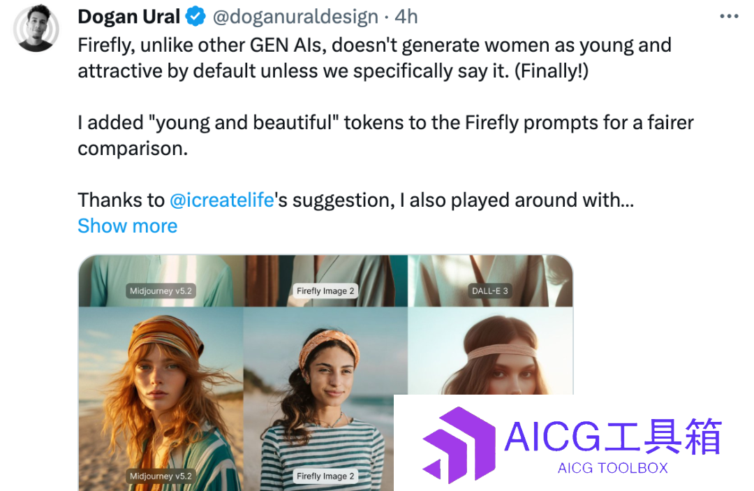Click the purple AICG Toolbox logo

(459, 445)
